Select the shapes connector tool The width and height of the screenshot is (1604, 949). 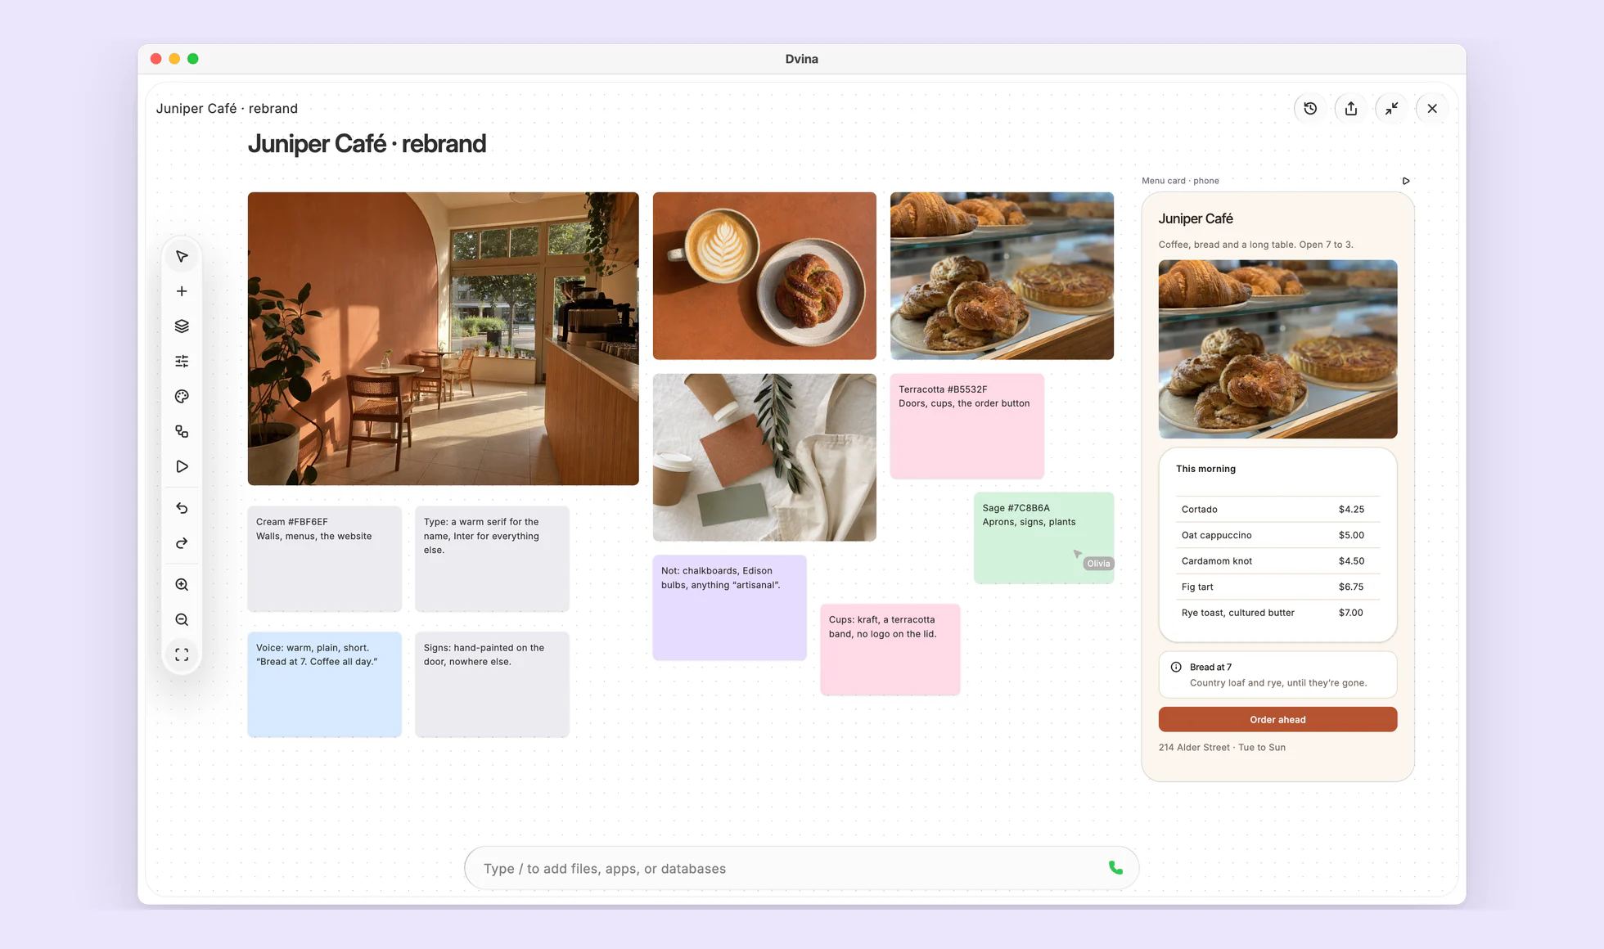pyautogui.click(x=182, y=431)
